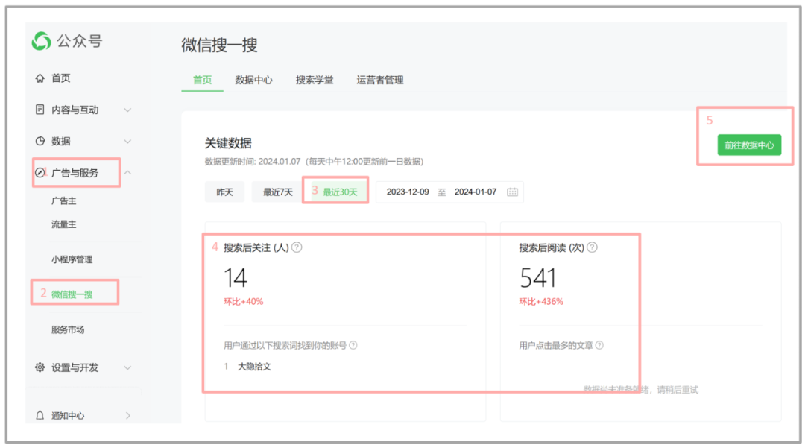Click the gear icon beside 设置与开发
The height and width of the screenshot is (445, 805).
[40, 367]
